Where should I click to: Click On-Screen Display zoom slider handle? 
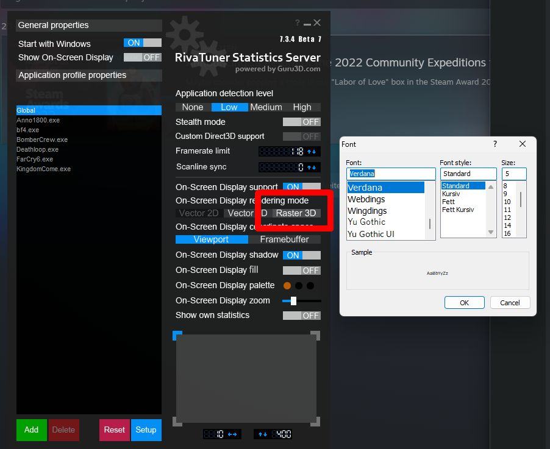tap(293, 301)
